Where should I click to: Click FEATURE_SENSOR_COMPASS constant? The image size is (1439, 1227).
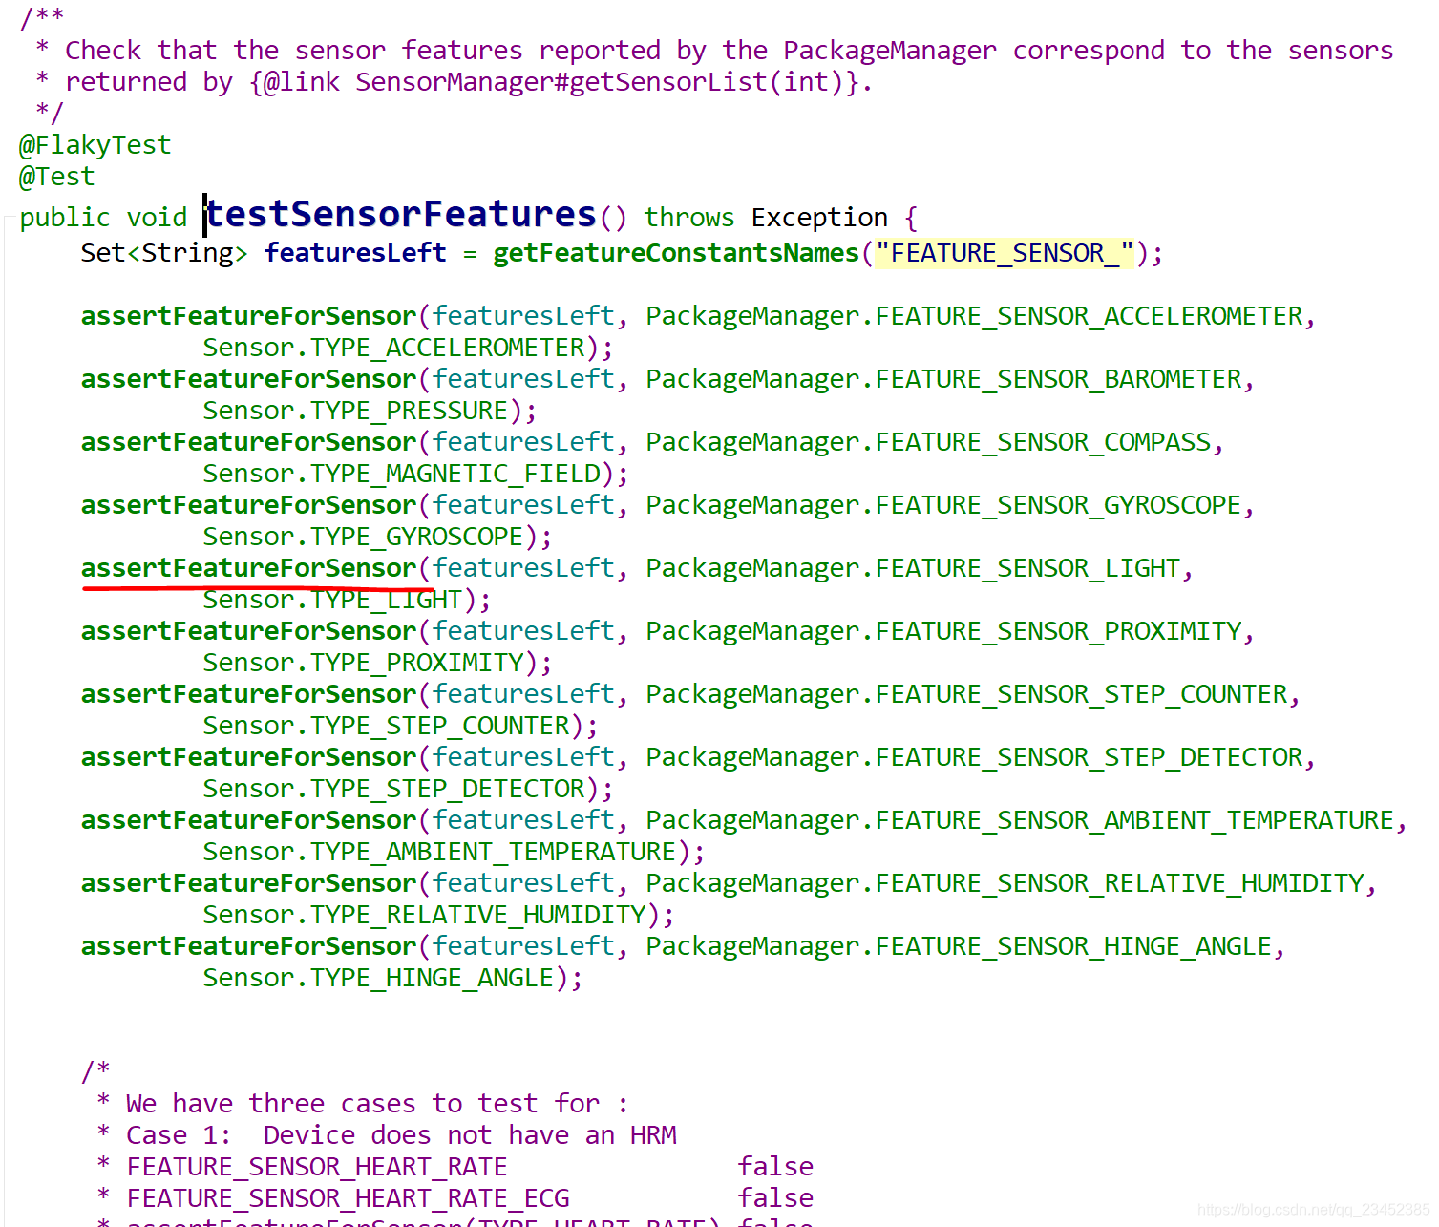[1044, 442]
